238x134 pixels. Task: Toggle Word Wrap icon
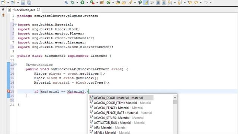click(152, 3)
